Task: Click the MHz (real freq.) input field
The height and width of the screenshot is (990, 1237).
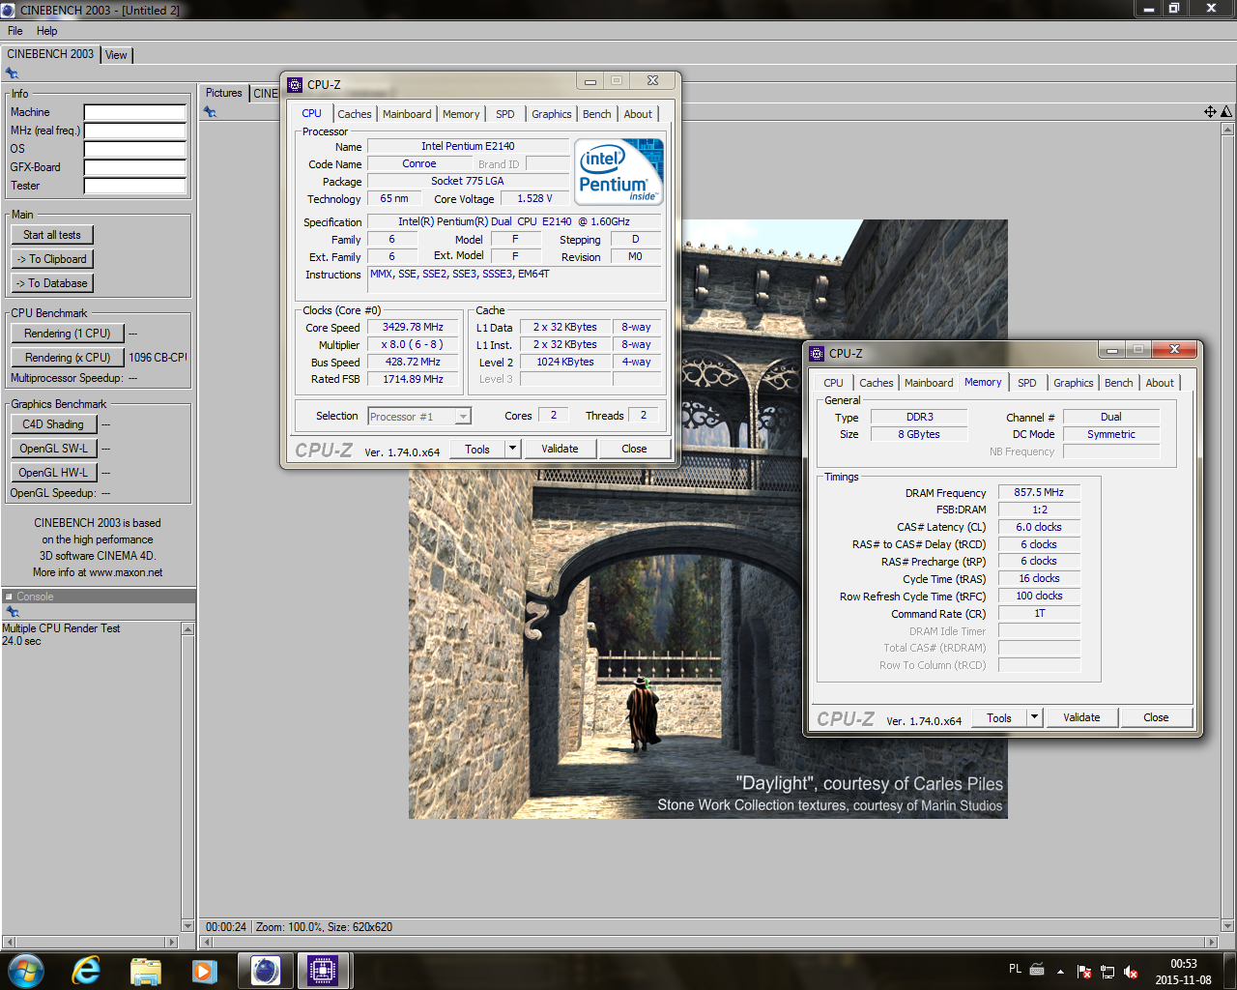Action: point(135,131)
